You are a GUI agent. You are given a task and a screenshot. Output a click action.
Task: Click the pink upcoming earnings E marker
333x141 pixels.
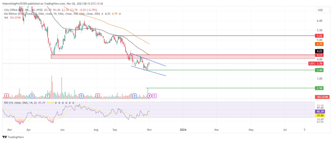(154, 96)
